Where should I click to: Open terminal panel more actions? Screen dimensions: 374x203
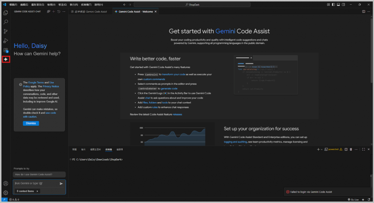click(356, 149)
